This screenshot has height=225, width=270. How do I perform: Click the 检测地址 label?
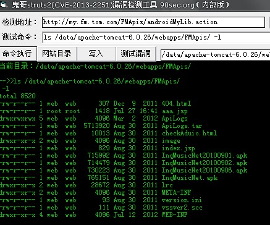(x=19, y=22)
